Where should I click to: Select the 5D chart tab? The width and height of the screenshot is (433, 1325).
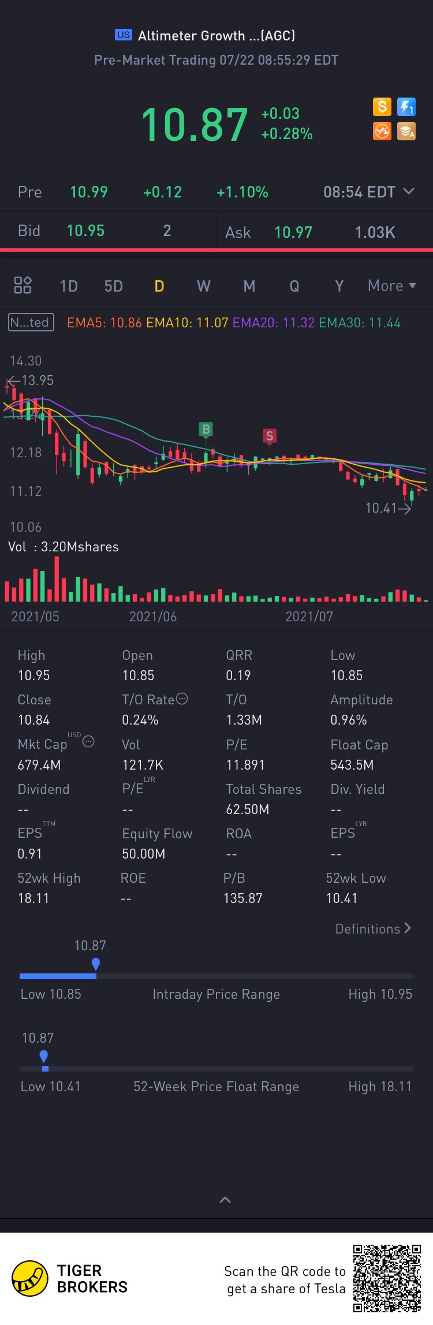114,286
